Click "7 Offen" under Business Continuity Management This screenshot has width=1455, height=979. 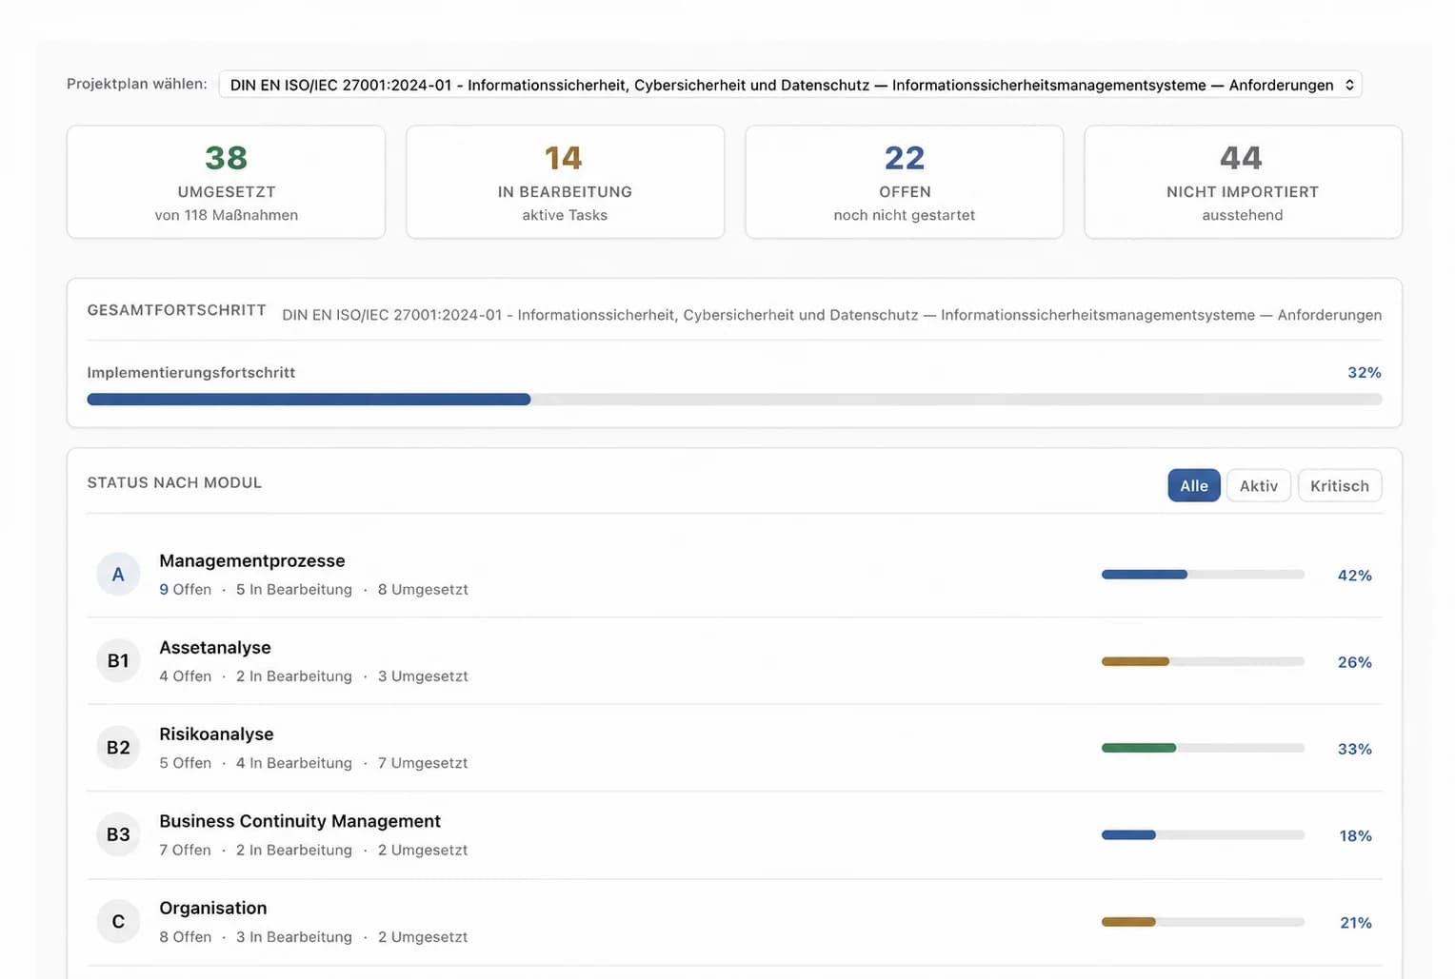[186, 851]
